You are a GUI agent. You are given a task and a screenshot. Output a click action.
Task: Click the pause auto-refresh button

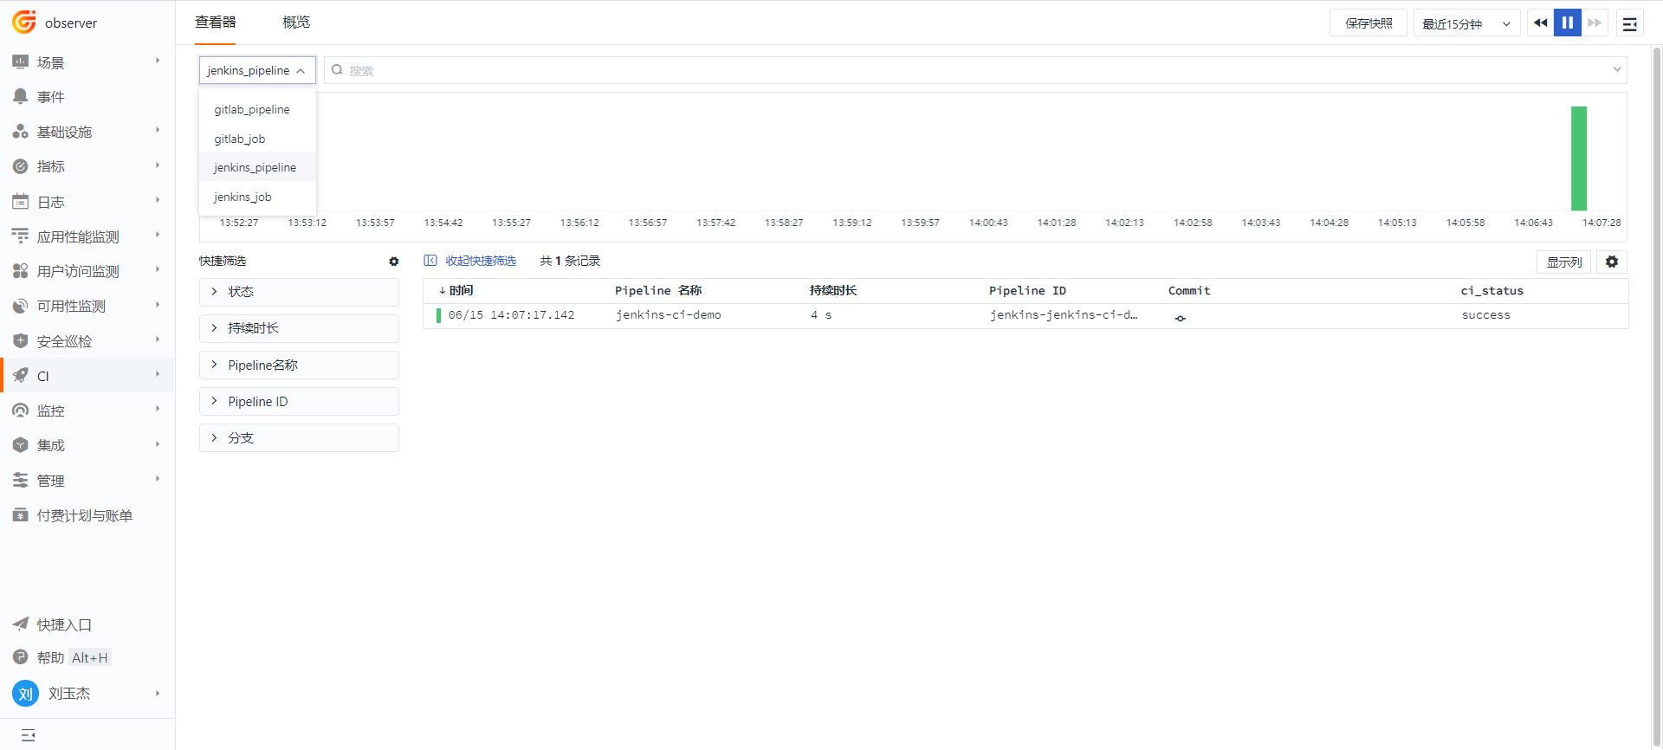1567,23
